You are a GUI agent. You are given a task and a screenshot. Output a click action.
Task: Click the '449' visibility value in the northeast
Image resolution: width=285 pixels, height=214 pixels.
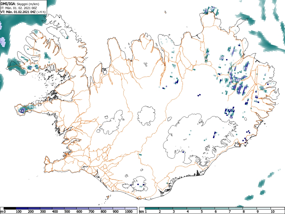pyautogui.click(x=238, y=80)
